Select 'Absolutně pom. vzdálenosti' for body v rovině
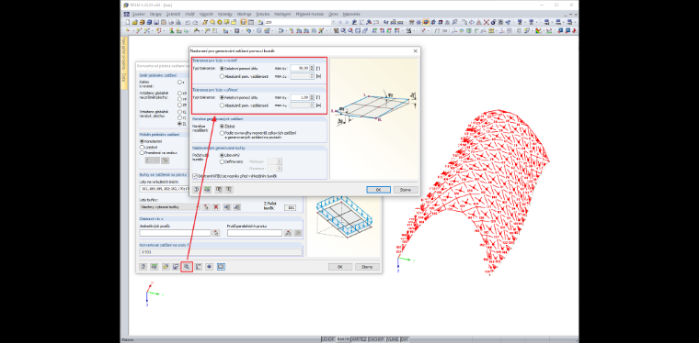The image size is (699, 343). point(223,76)
